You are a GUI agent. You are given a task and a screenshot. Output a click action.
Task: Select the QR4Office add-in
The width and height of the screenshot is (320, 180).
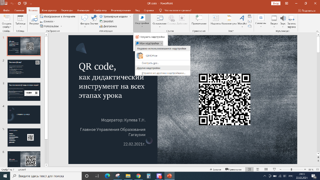(x=163, y=56)
